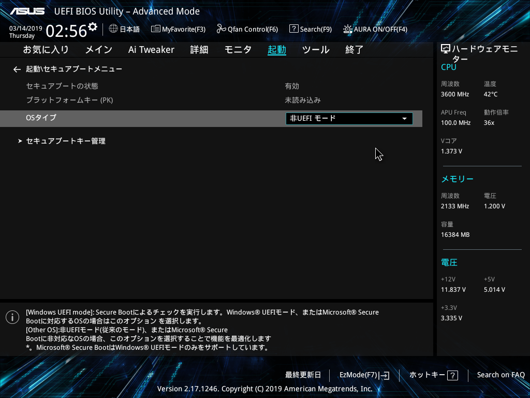Click the 16384 MB capacity value

coord(455,235)
